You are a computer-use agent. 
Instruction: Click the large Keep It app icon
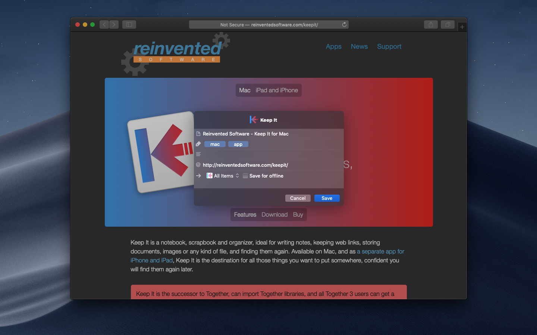[161, 152]
